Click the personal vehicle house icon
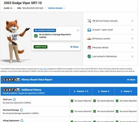The height and width of the screenshot is (122, 139). tap(89, 47)
